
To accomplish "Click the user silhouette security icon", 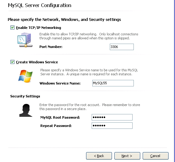I will (x=26, y=110).
